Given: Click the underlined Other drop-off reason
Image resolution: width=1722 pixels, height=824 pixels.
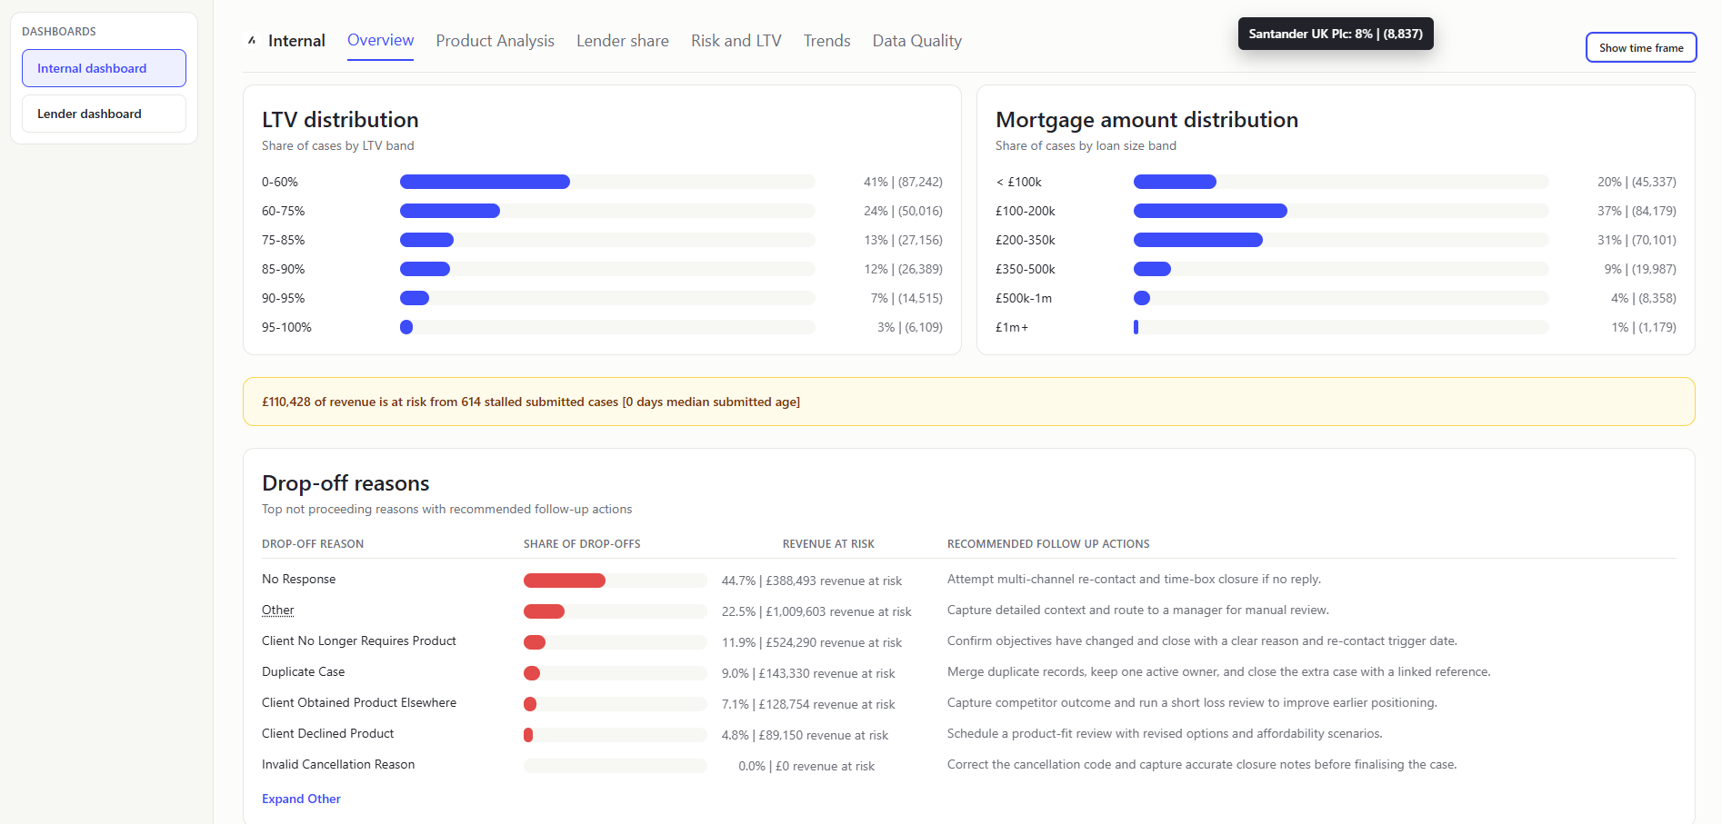Looking at the screenshot, I should (277, 610).
